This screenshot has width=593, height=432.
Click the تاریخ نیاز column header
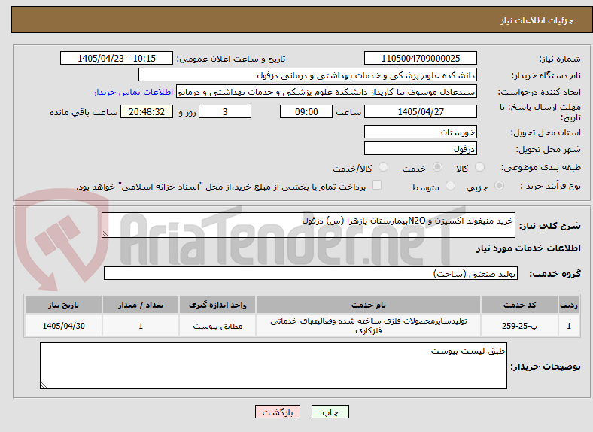tap(63, 305)
